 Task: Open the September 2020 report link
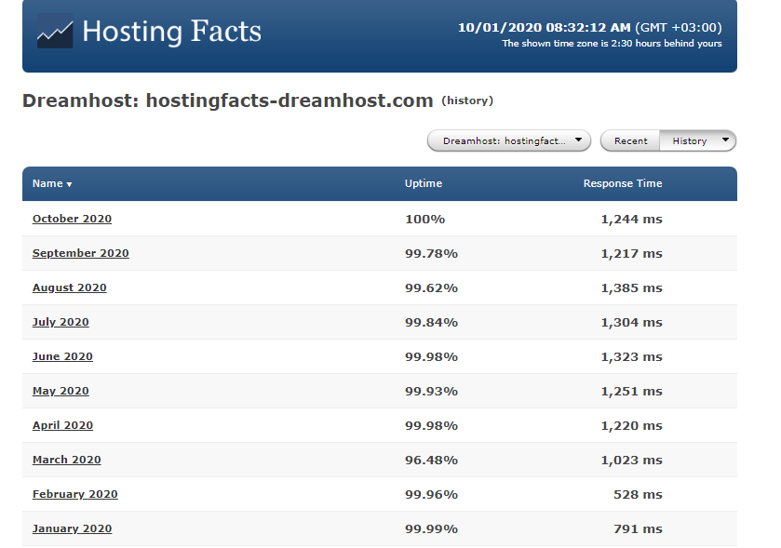pos(81,253)
